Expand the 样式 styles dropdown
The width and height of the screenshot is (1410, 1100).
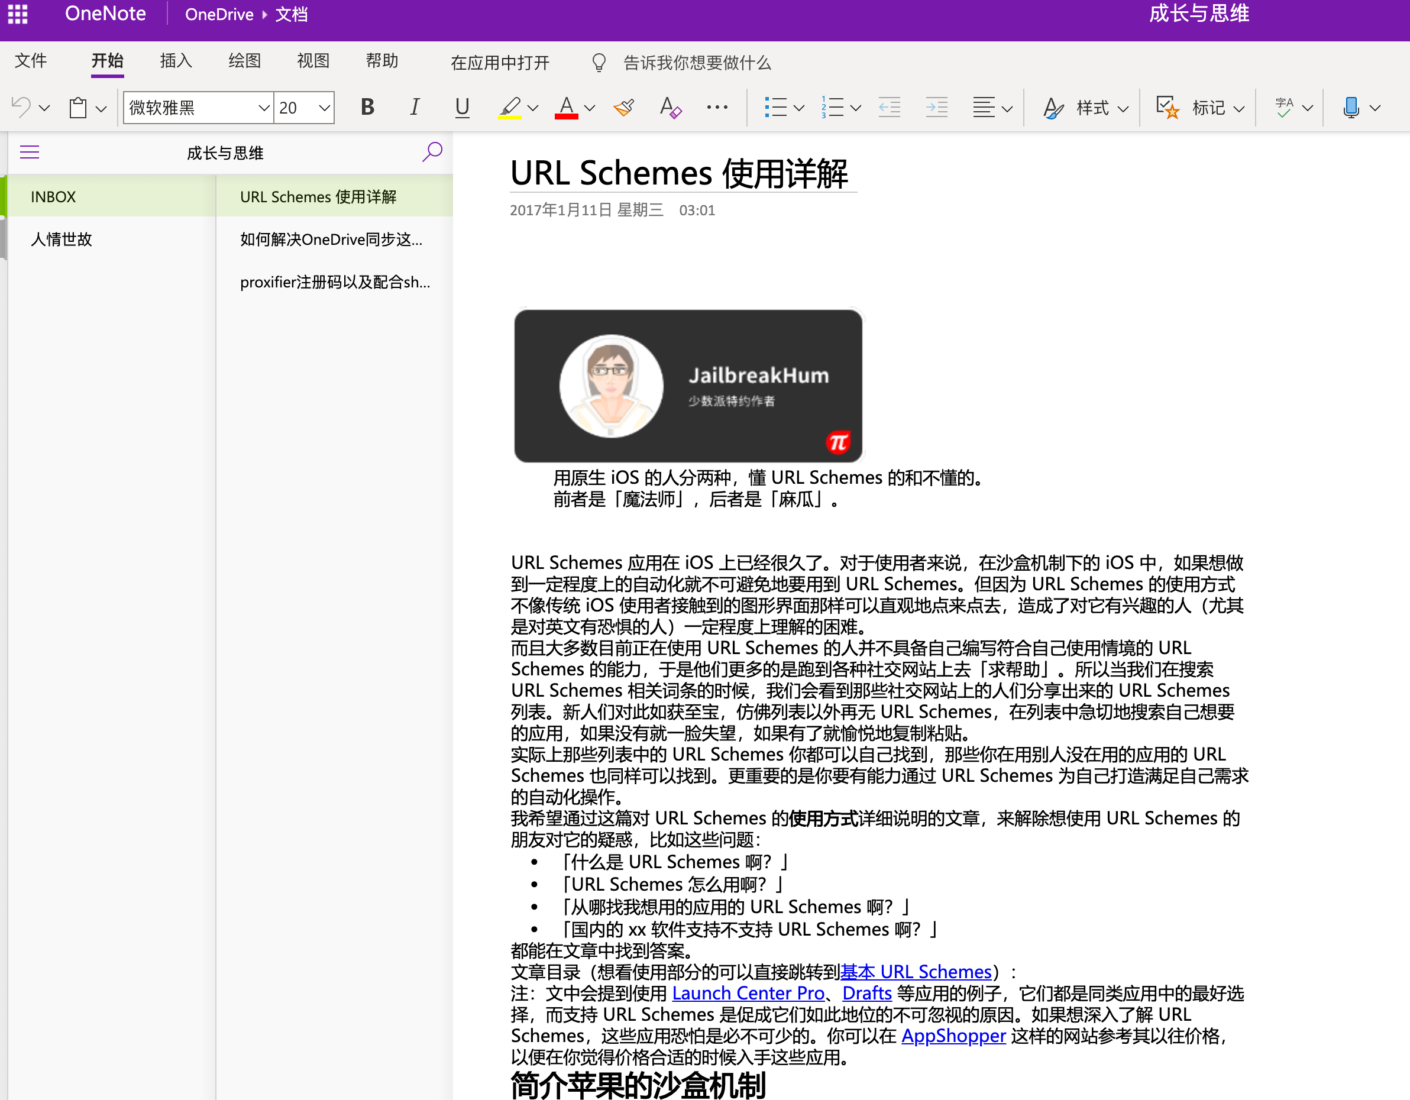coord(1123,108)
